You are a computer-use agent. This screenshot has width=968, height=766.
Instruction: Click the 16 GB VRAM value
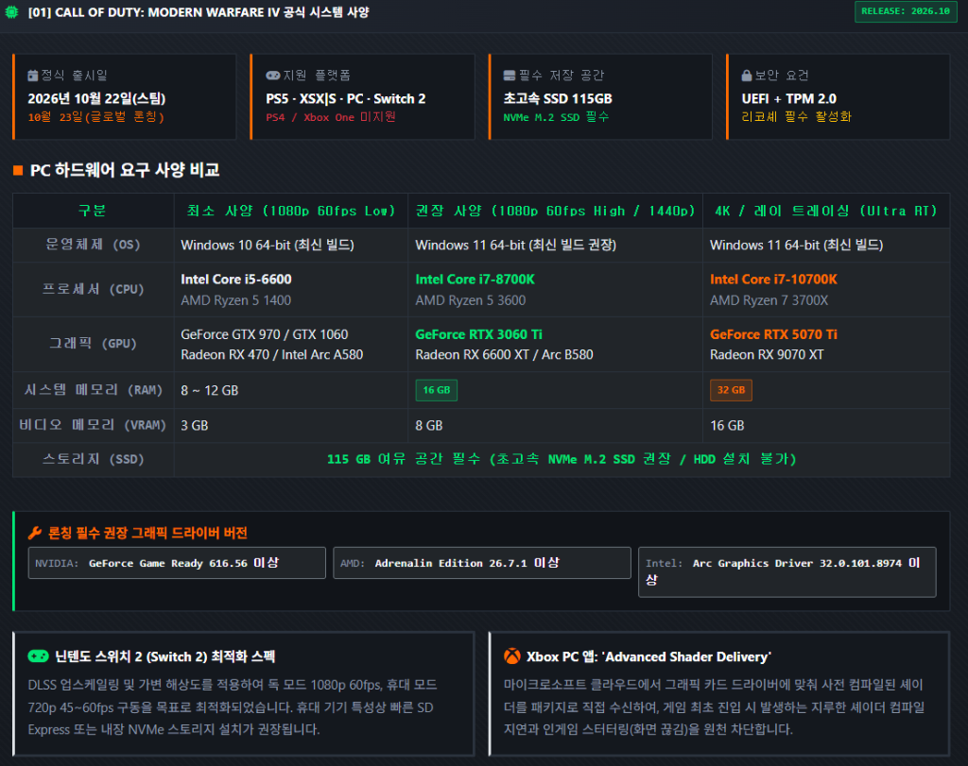tap(727, 426)
